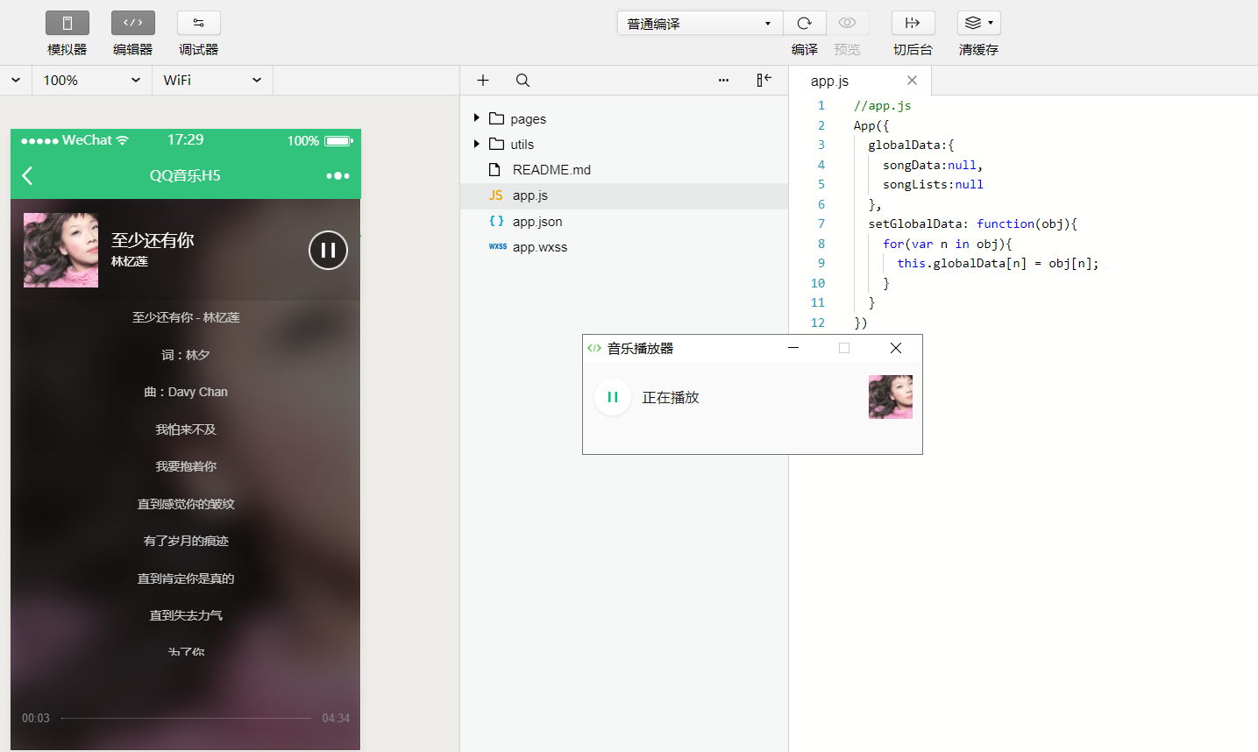This screenshot has height=752, width=1258.
Task: Open the compile mode dropdown
Action: click(700, 24)
